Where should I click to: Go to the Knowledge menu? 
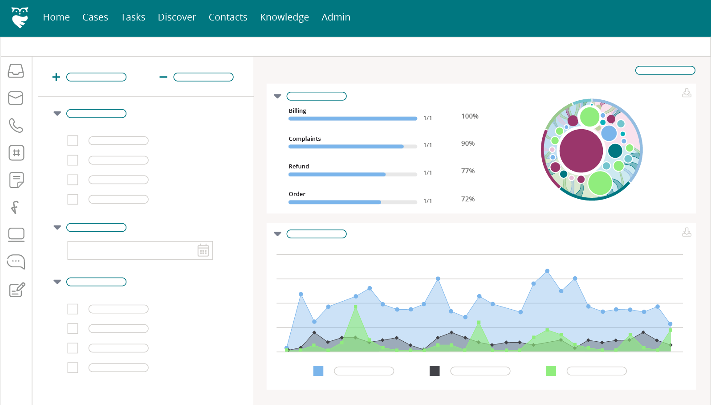tap(284, 17)
